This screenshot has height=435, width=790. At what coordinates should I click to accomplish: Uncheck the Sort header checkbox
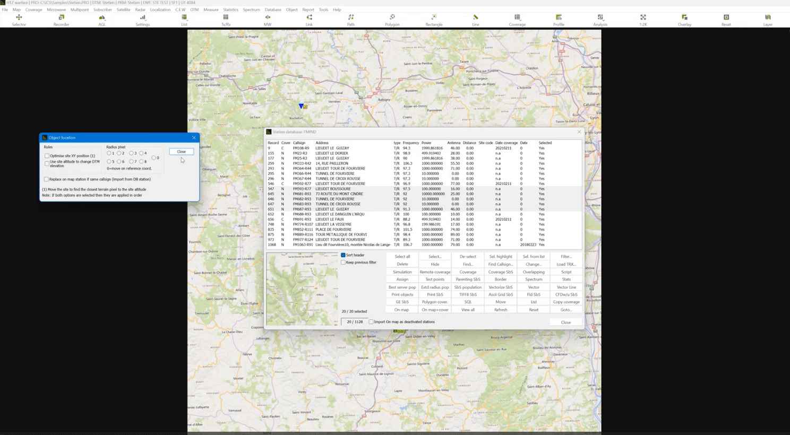point(344,255)
